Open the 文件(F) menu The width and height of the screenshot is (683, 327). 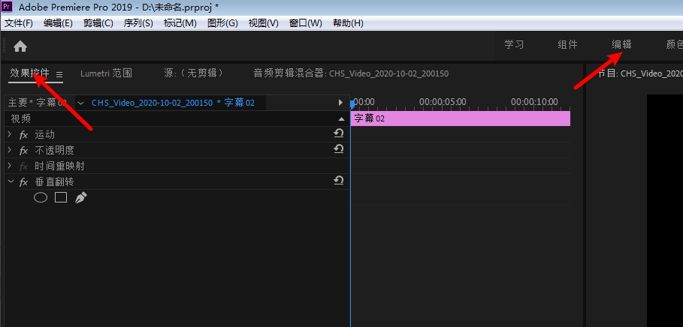pyautogui.click(x=19, y=23)
